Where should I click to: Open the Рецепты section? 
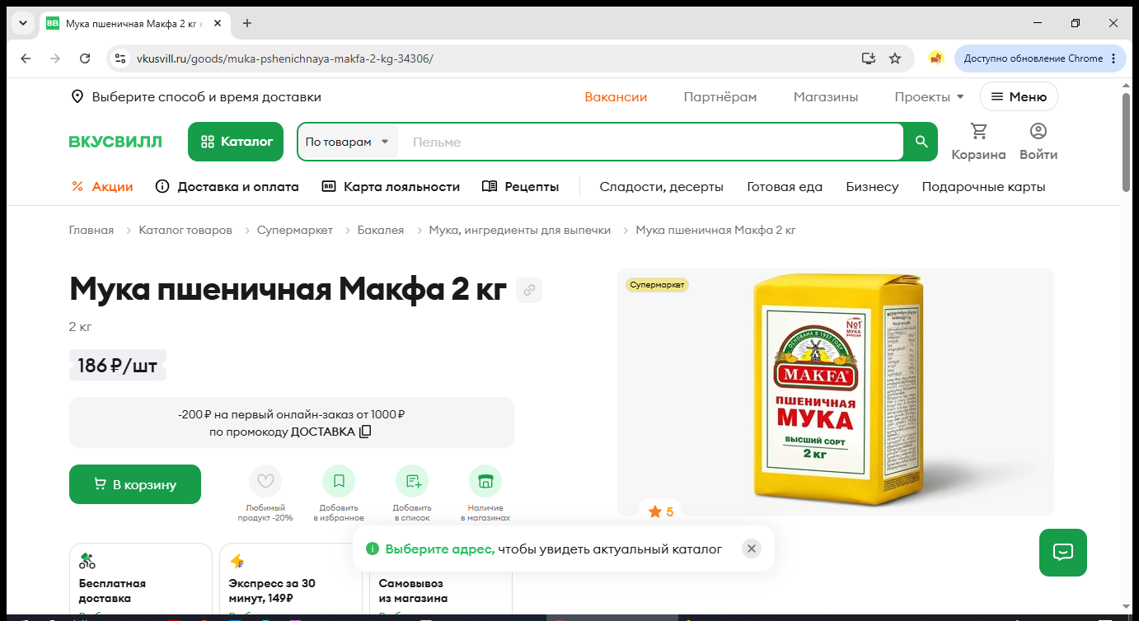coord(520,187)
